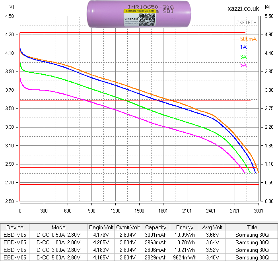Click the Mode column header
Viewport: 278px width, 261px height.
(58, 227)
